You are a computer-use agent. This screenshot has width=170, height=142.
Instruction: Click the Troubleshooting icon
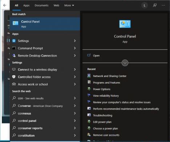click(89, 115)
